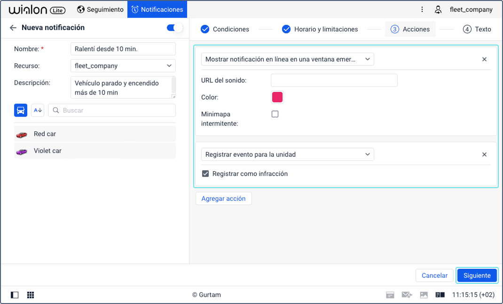Image resolution: width=503 pixels, height=304 pixels.
Task: Open the Mostrar notificación en línea dropdown
Action: coord(287,59)
